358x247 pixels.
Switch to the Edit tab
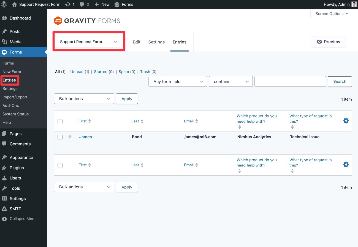click(136, 42)
